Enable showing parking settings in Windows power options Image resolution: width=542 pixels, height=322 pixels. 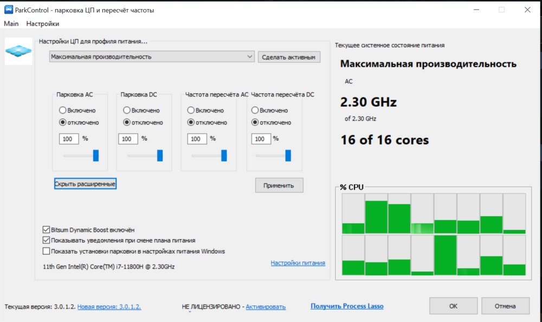46,251
